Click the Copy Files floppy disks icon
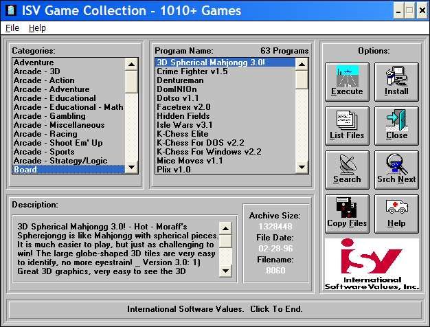 (x=347, y=214)
